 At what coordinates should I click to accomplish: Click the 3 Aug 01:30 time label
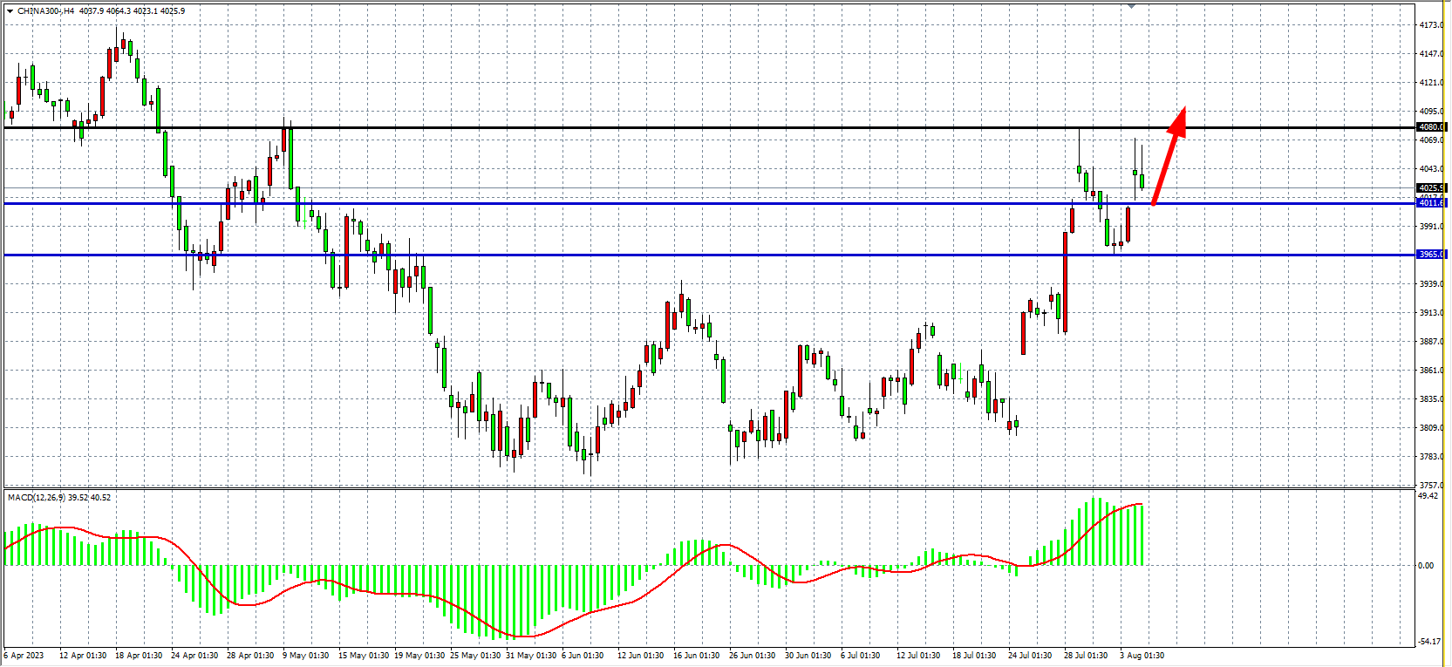pos(1142,656)
